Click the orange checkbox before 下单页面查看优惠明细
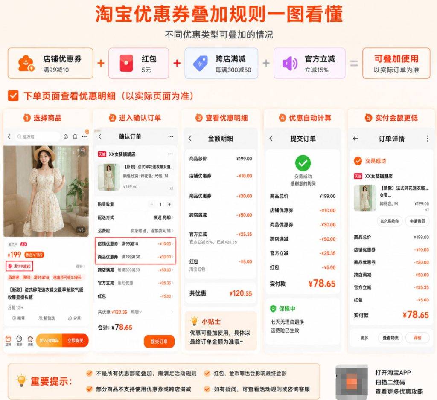The width and height of the screenshot is (437, 400). click(13, 96)
